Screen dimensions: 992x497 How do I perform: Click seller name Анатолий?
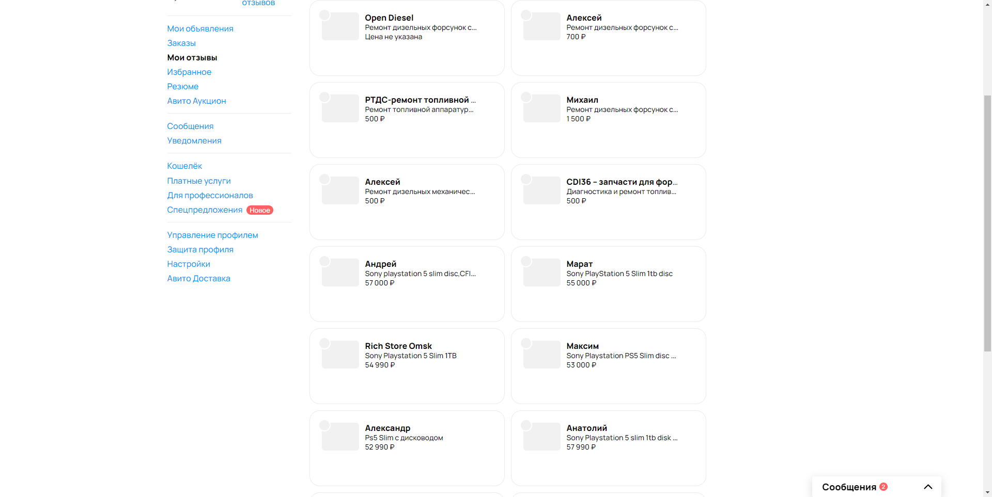tap(587, 428)
